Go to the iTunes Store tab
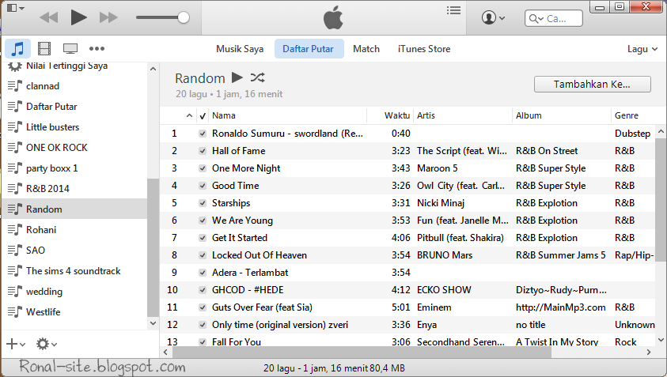The image size is (667, 377). (x=424, y=49)
